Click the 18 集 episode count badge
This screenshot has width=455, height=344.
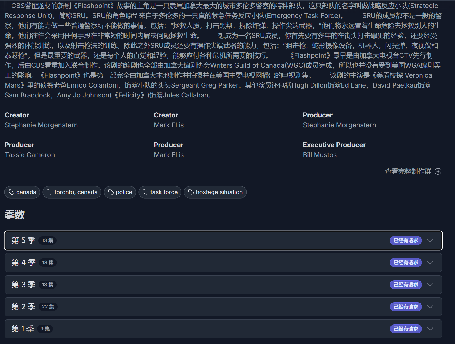[48, 263]
